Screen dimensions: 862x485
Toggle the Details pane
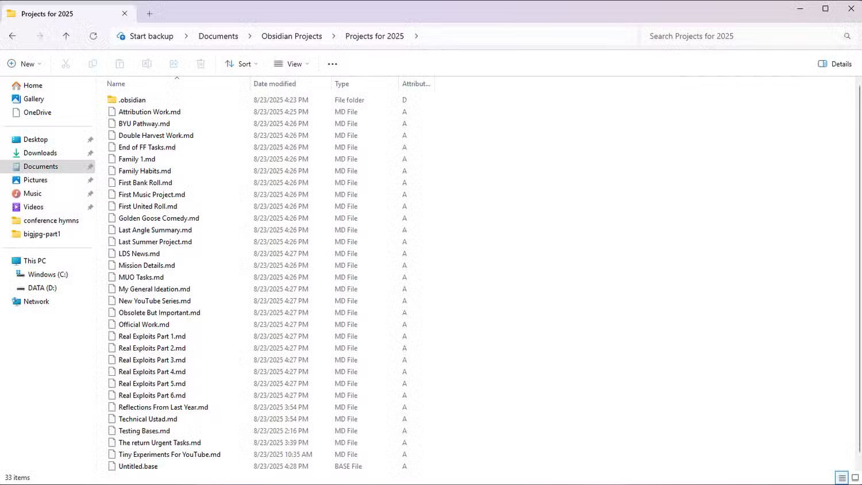(x=834, y=64)
